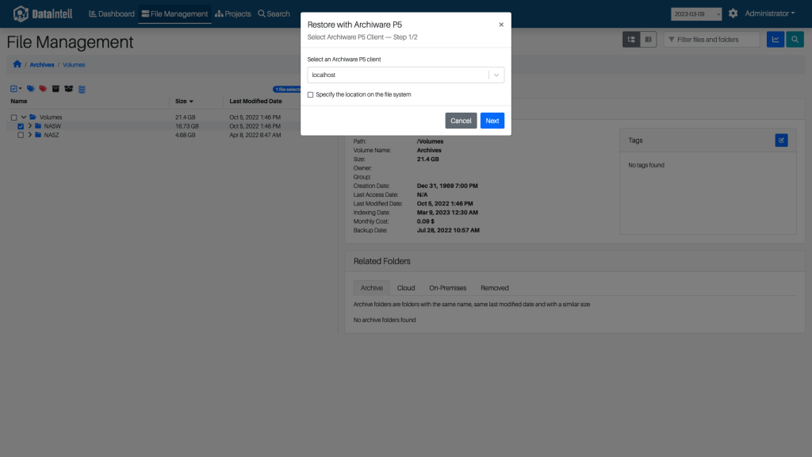Click the DataIntell logo
Viewport: 812px width, 457px height.
pyautogui.click(x=43, y=14)
